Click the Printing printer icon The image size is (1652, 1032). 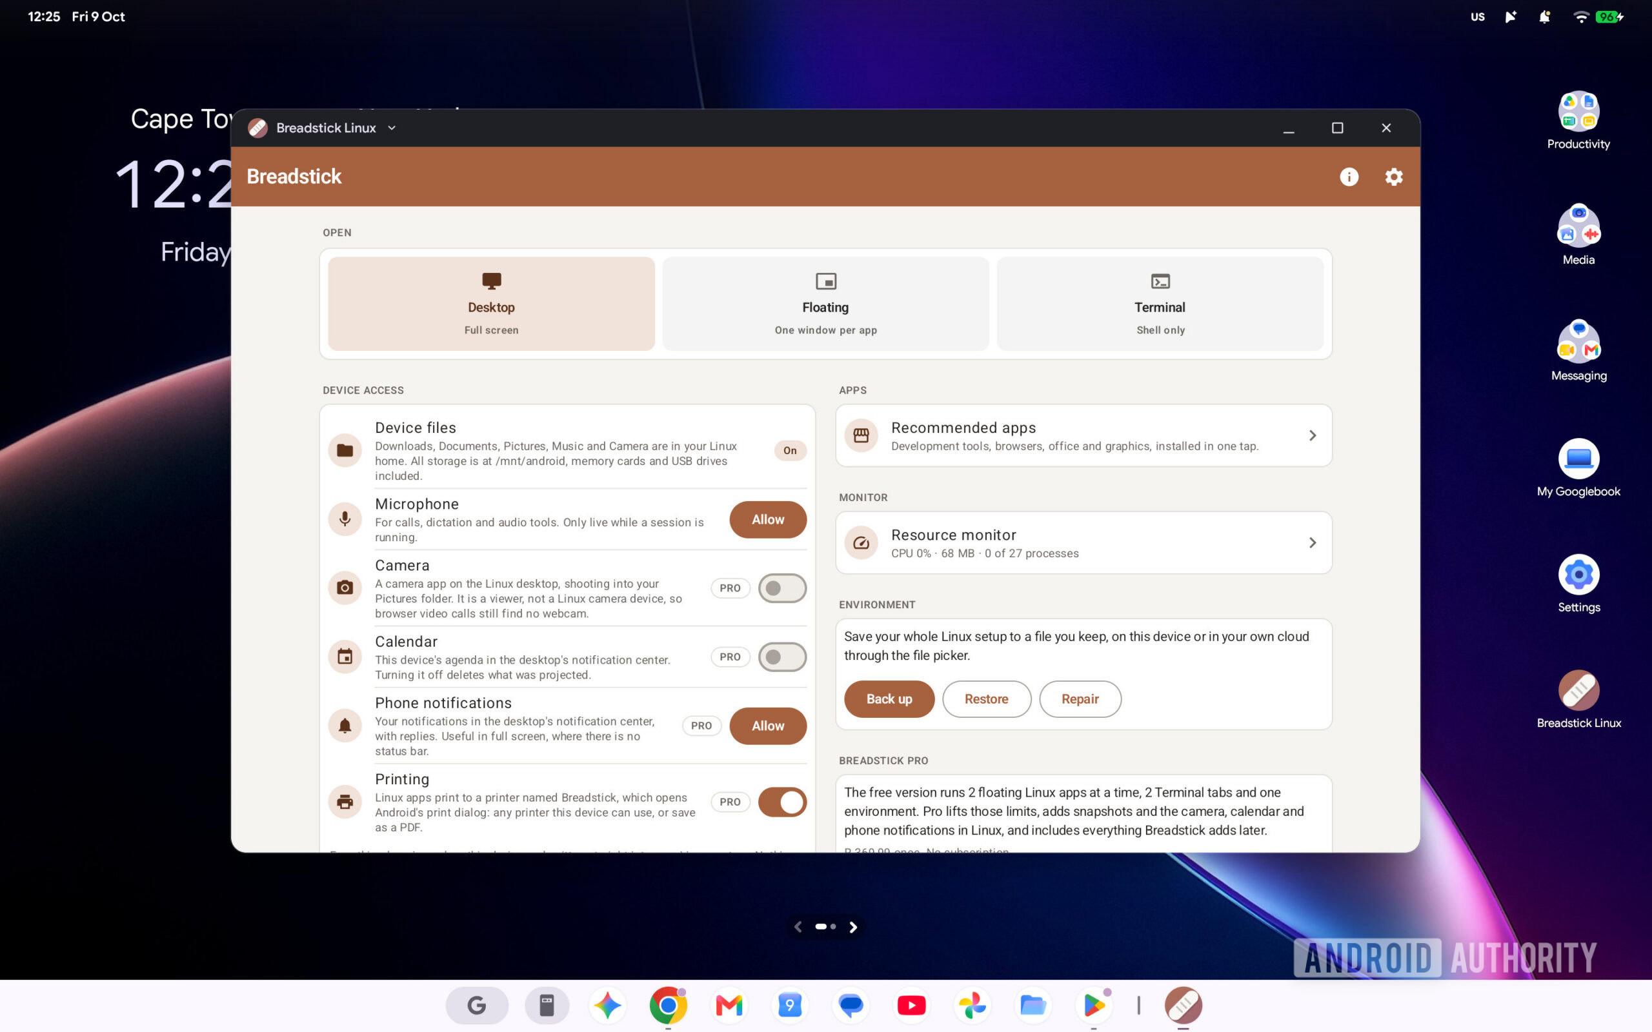(345, 801)
